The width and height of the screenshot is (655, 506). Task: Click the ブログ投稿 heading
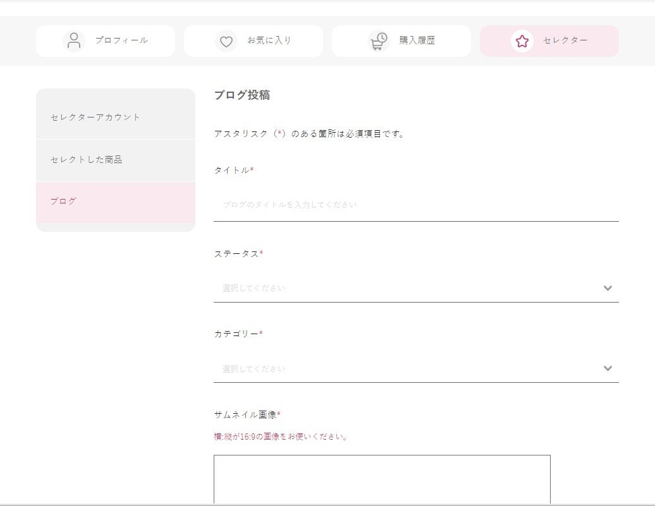coord(242,95)
